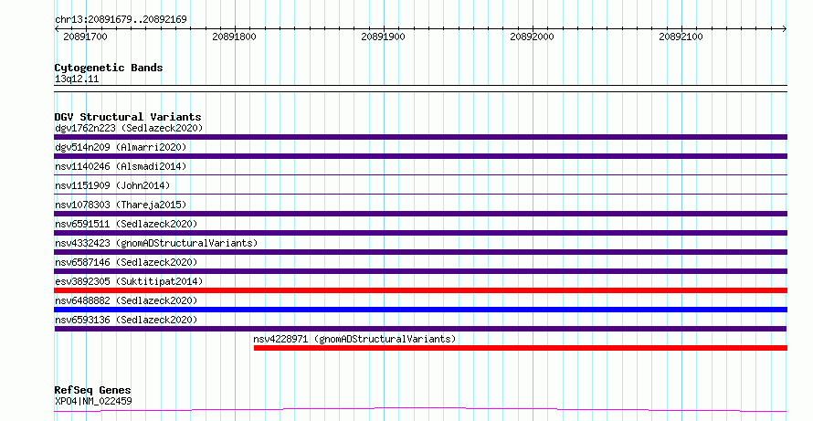Open variant label esv3892305 (Suktitipat2014)
813x421 pixels.
coord(129,281)
